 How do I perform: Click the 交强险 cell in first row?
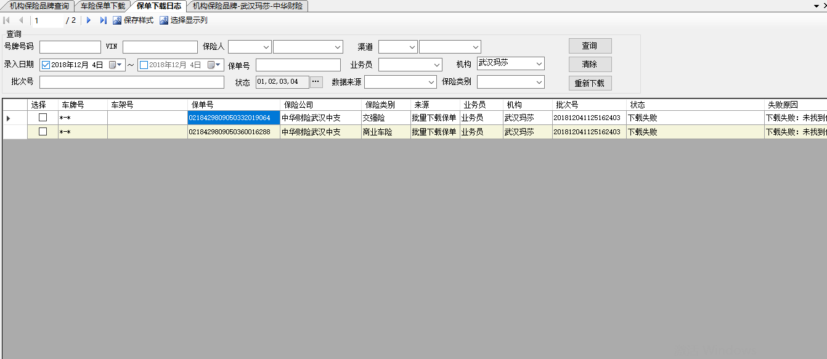click(386, 118)
